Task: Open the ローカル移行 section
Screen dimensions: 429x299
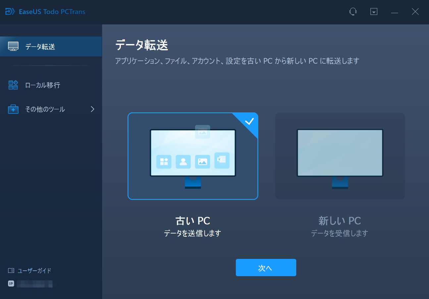Action: 43,85
